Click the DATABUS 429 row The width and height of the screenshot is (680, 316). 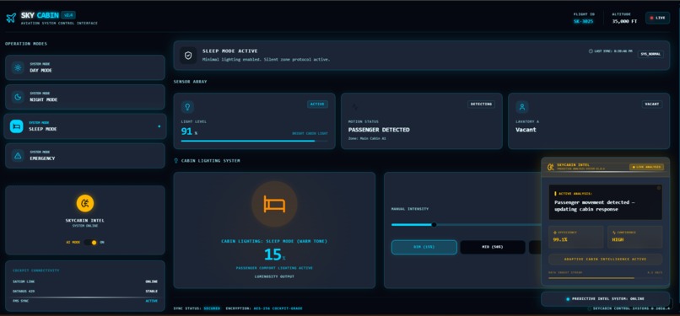point(85,292)
